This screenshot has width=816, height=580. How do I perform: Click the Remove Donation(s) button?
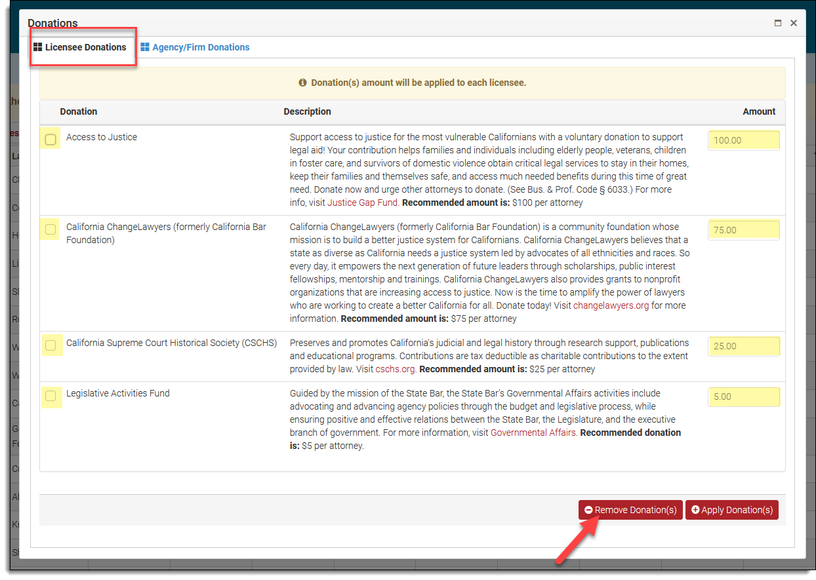point(630,510)
